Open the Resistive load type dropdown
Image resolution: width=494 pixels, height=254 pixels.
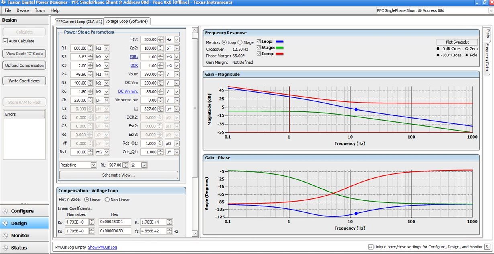coord(94,165)
